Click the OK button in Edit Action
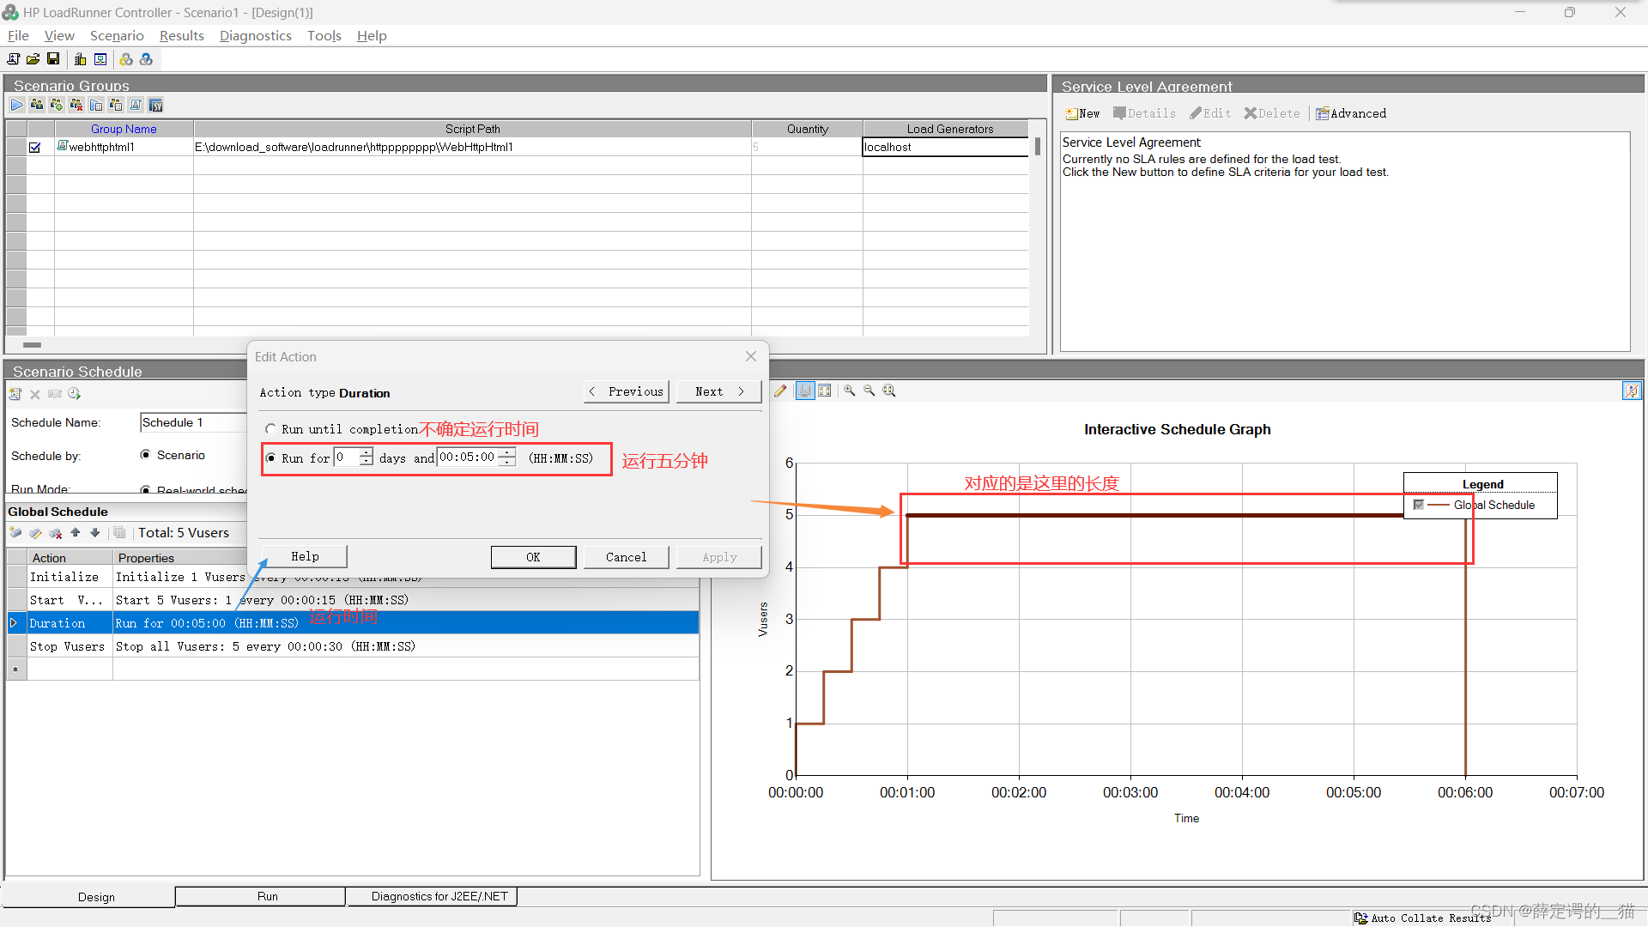Viewport: 1648px width, 927px height. click(x=533, y=557)
